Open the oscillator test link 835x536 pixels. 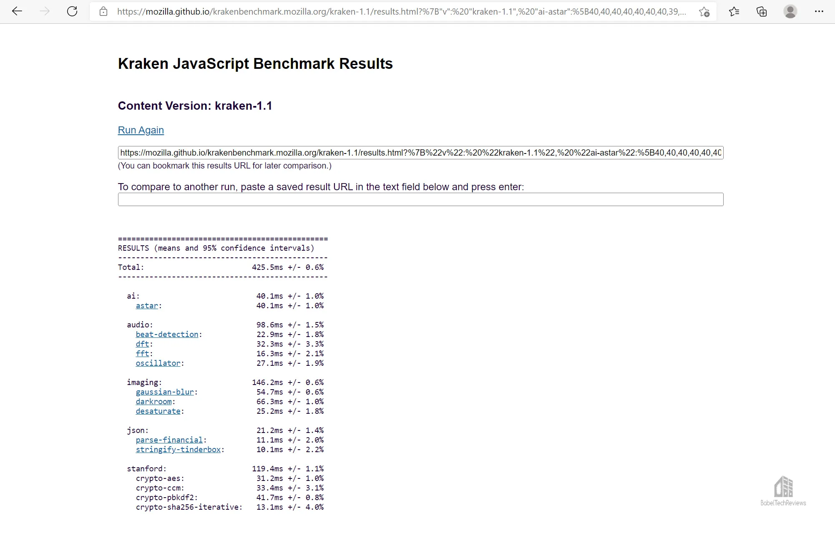(x=158, y=363)
